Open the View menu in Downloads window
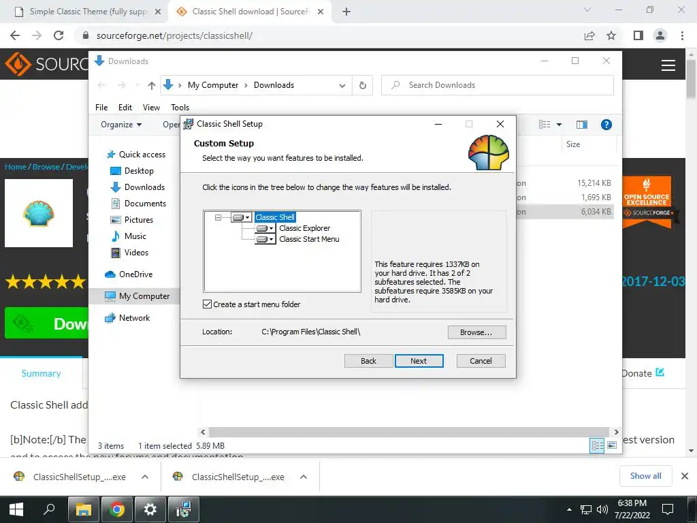The height and width of the screenshot is (523, 697). pyautogui.click(x=151, y=107)
